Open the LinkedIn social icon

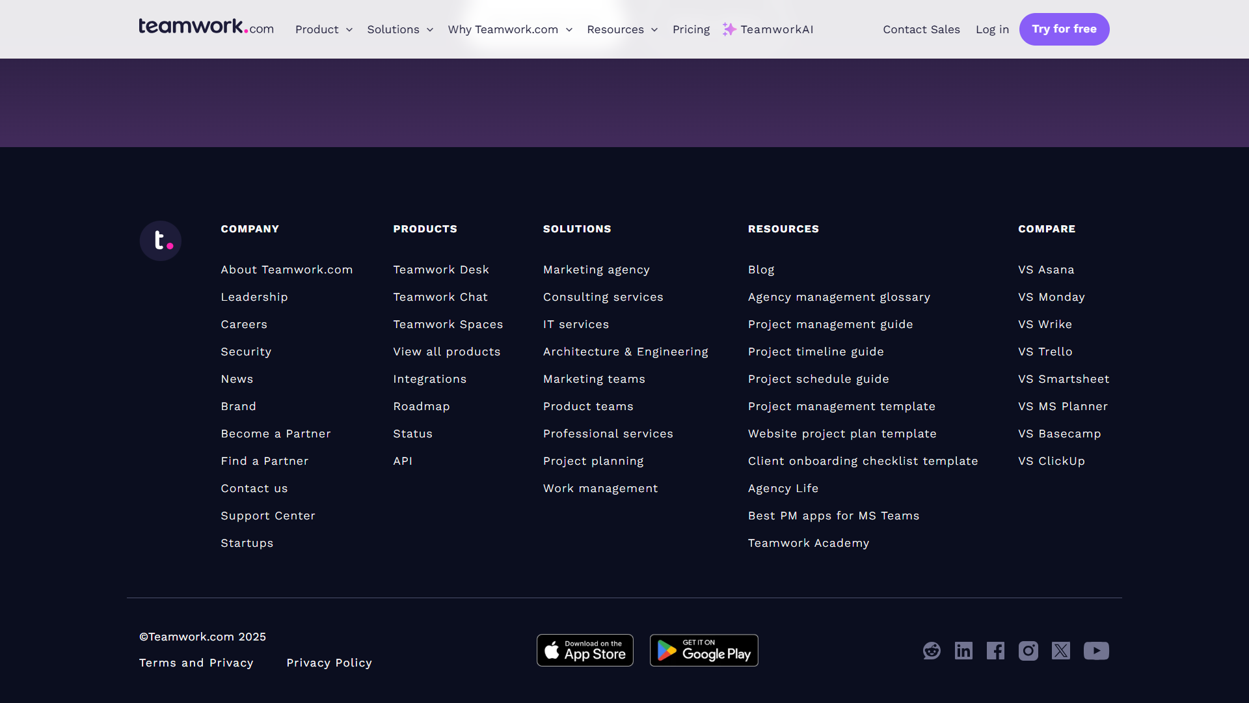(963, 650)
